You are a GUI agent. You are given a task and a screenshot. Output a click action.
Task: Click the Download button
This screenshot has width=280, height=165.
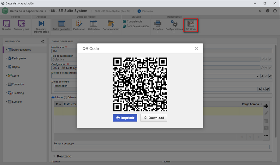tap(154, 118)
